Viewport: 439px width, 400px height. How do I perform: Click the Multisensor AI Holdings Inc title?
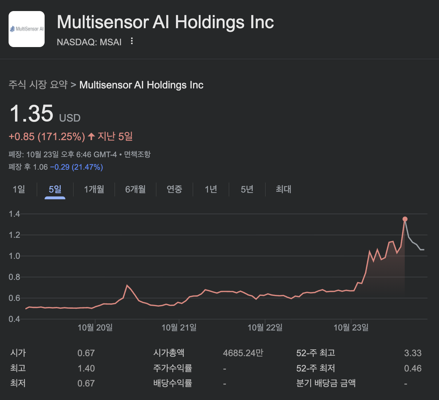[166, 22]
